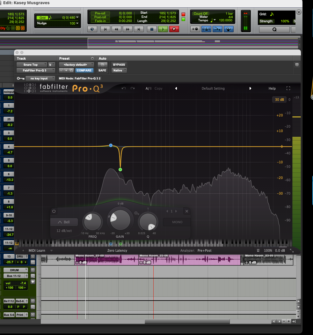Click the previous preset minus button
The width and height of the screenshot is (313, 335).
[61, 70]
